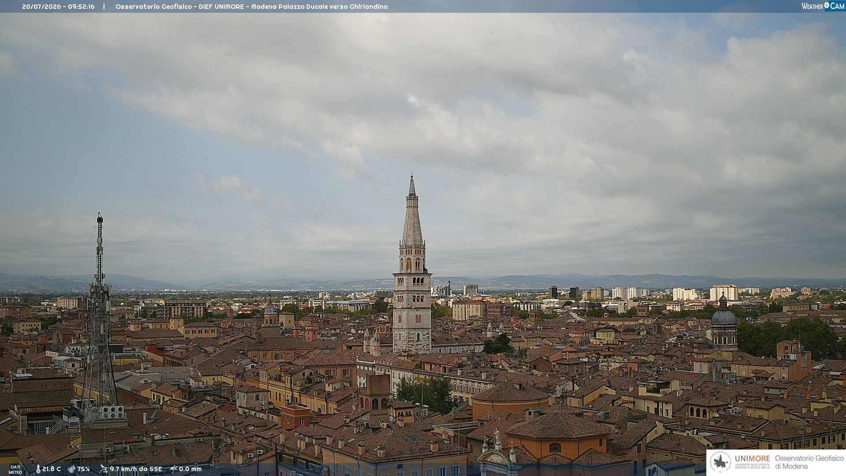The width and height of the screenshot is (846, 476).
Task: Select the 21.8 C temperature reading
Action: click(x=52, y=469)
